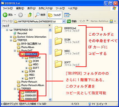Expand System Volume Information folder node

tap(11, 37)
